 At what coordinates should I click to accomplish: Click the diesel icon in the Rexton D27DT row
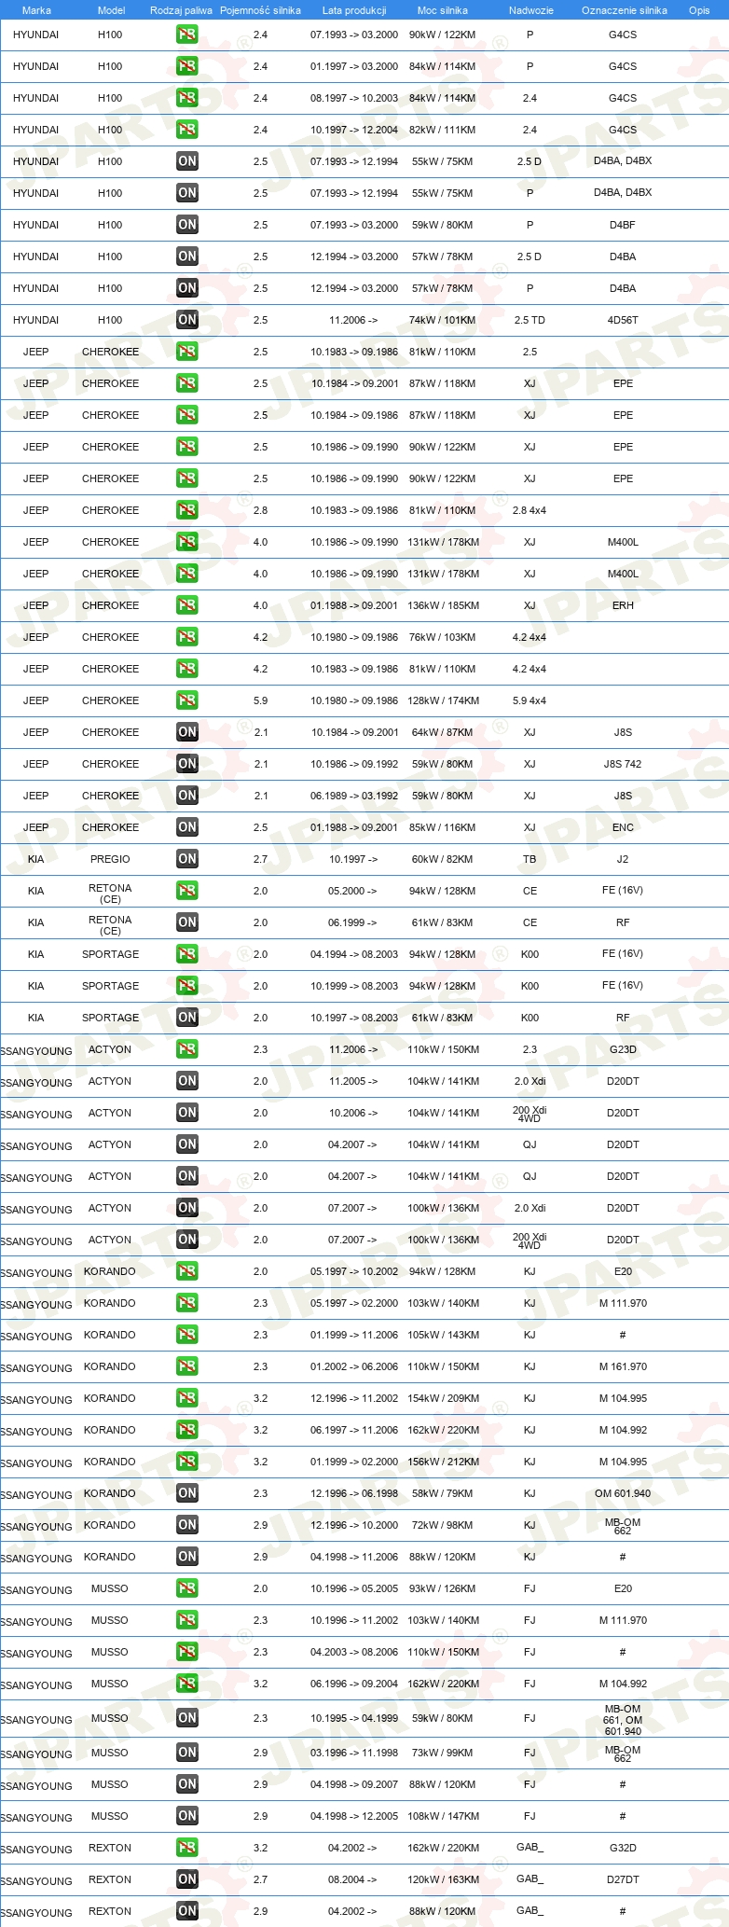tap(187, 1879)
